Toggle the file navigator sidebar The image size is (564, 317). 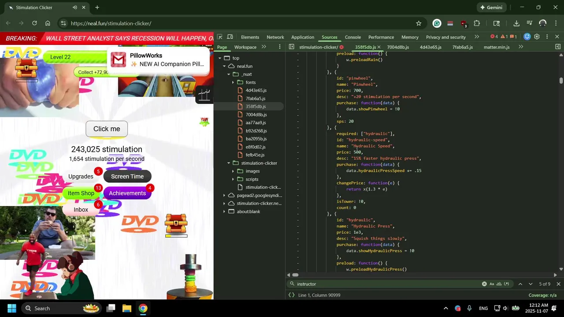point(291,47)
